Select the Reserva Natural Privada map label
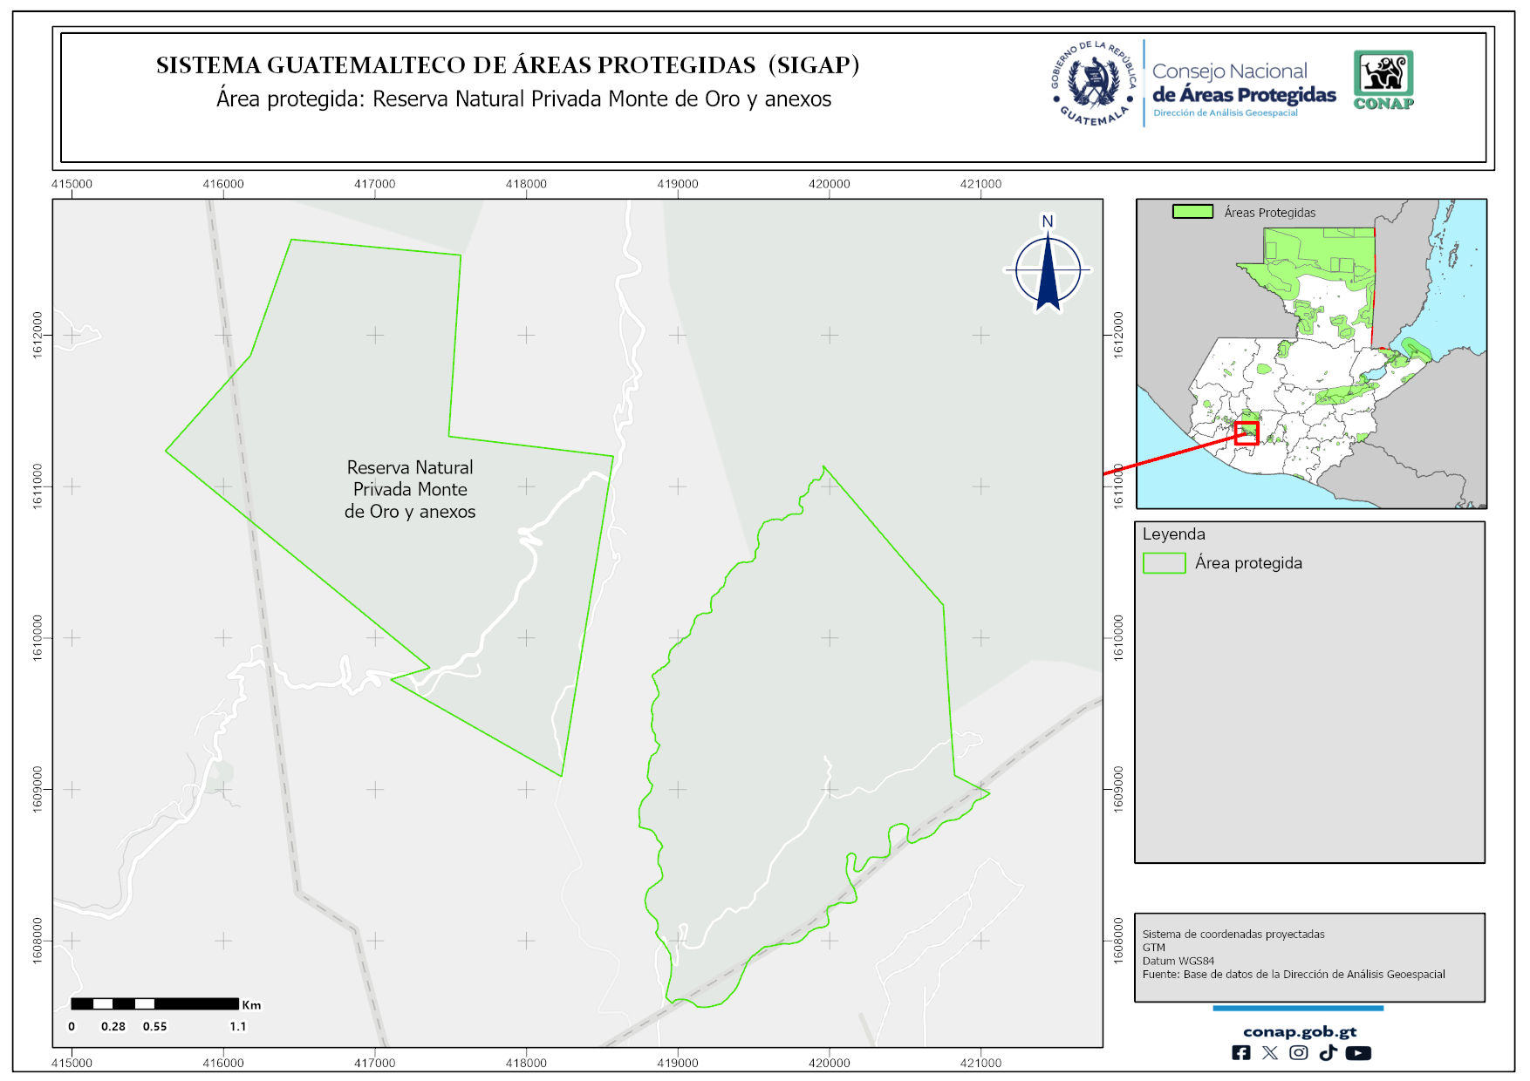Screen dimensions: 1530x1081 pos(410,489)
